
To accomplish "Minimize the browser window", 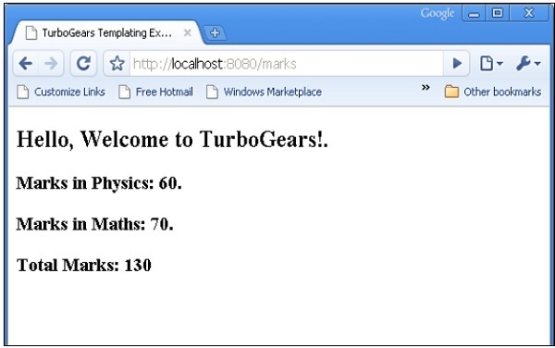I will pyautogui.click(x=474, y=14).
